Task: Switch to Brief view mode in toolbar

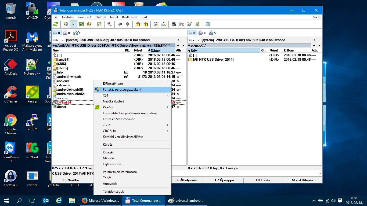Action: point(66,24)
